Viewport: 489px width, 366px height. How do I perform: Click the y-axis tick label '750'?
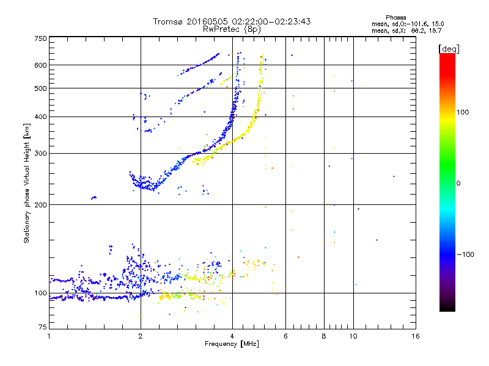(40, 38)
